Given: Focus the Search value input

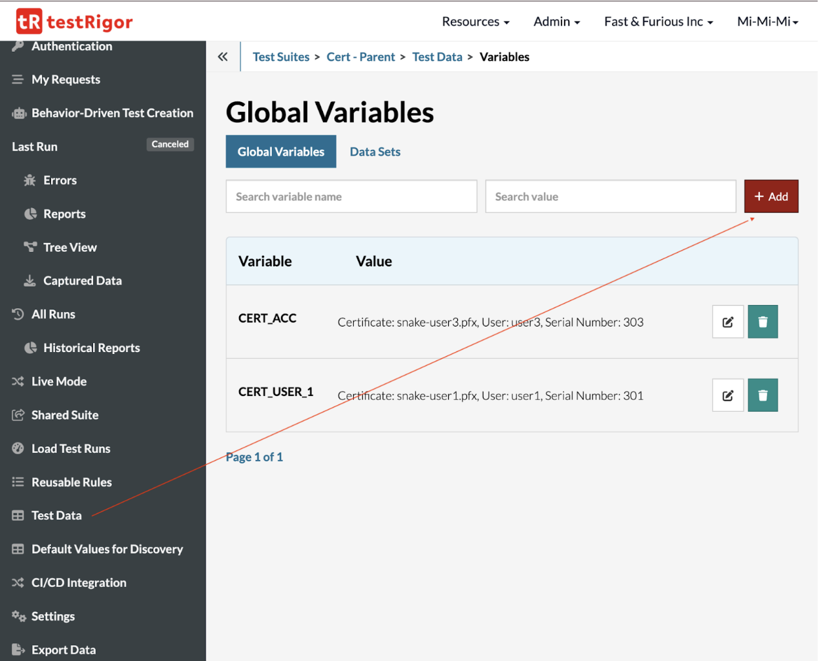Looking at the screenshot, I should [x=610, y=196].
